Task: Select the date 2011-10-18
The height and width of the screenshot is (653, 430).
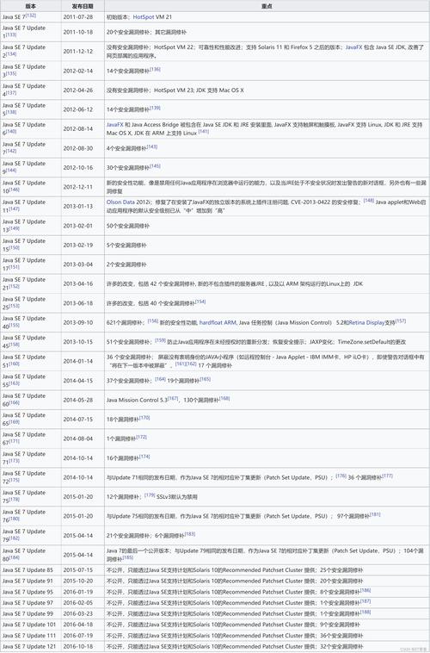Action: point(77,32)
